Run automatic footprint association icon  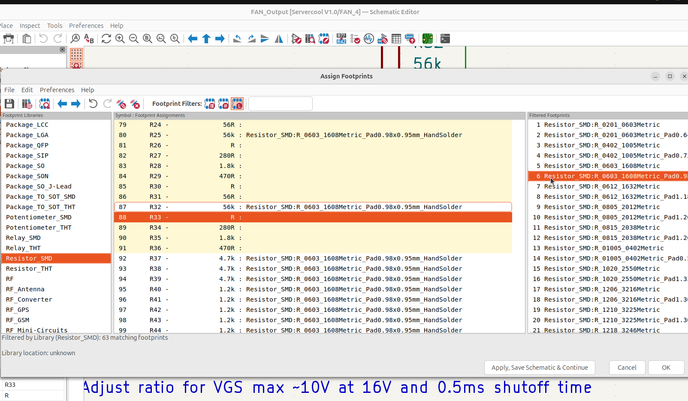(x=121, y=104)
